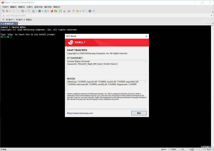Expand the Encoding globe dropdown arrow

[x=42, y=11]
